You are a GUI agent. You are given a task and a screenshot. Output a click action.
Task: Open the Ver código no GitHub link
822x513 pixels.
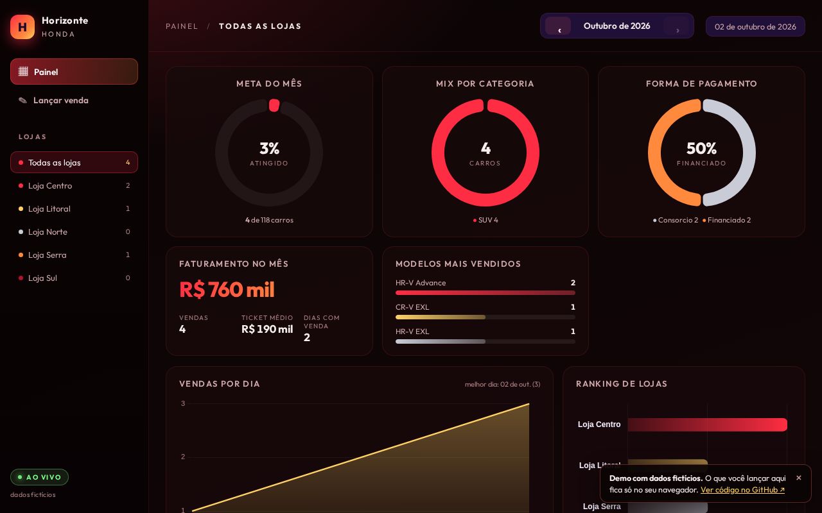pyautogui.click(x=742, y=490)
